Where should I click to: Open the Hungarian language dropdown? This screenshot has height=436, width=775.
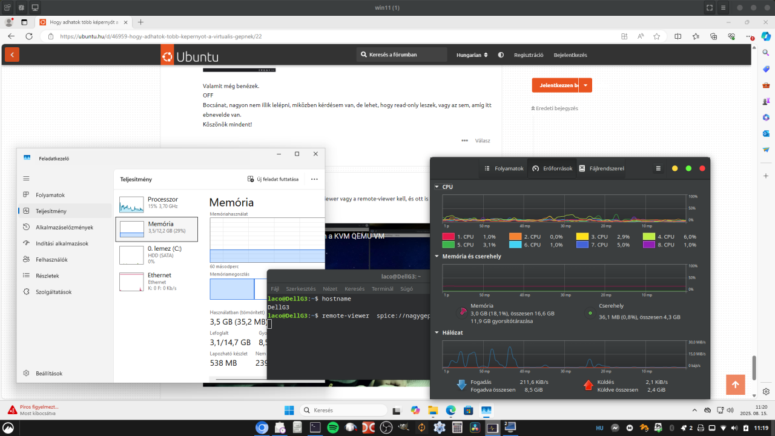click(472, 55)
